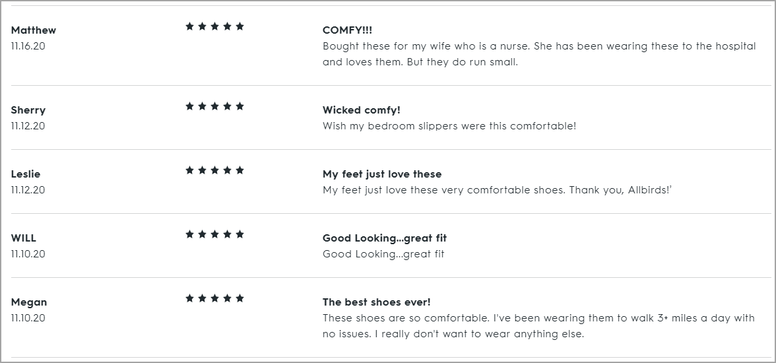Click first star of Matthew's rating
776x363 pixels.
coord(190,26)
